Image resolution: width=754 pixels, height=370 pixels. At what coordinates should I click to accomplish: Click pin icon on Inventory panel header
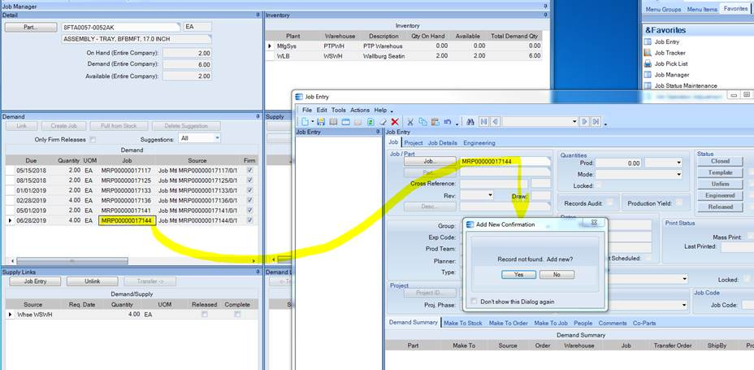[x=546, y=15]
